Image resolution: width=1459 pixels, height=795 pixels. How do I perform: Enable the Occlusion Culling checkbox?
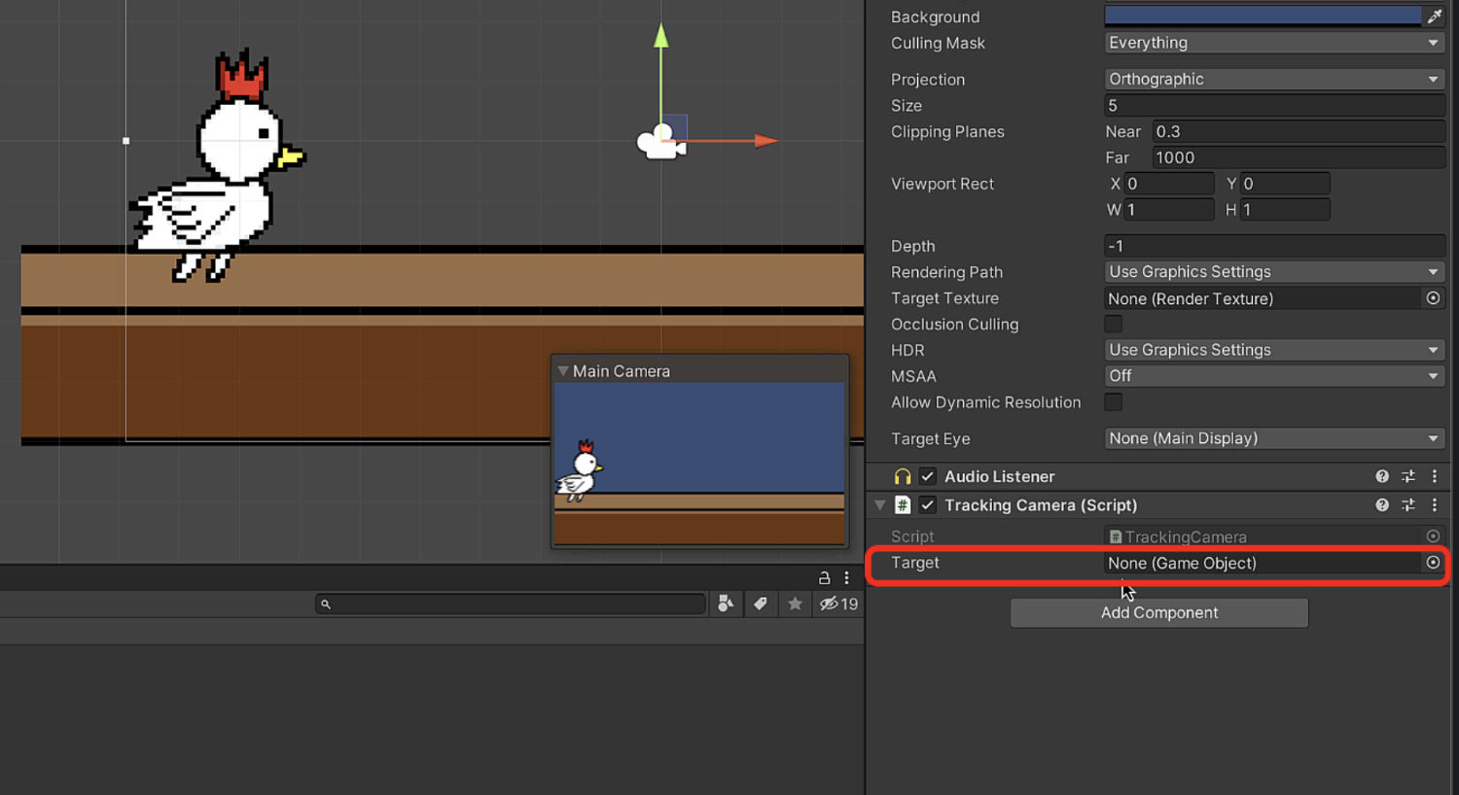(1114, 324)
